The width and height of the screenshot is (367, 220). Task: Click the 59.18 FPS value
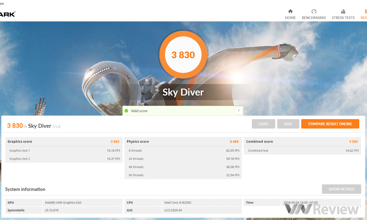(x=233, y=159)
